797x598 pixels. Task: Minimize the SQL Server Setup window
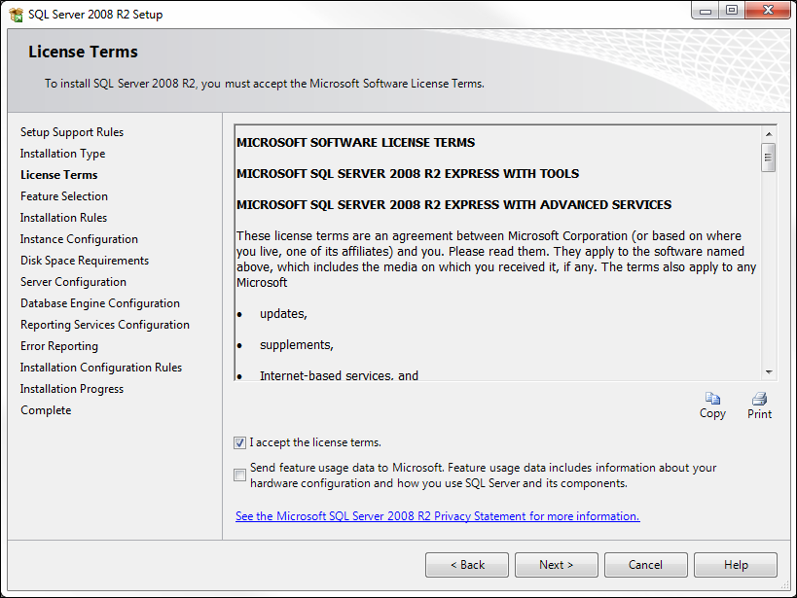(x=706, y=10)
